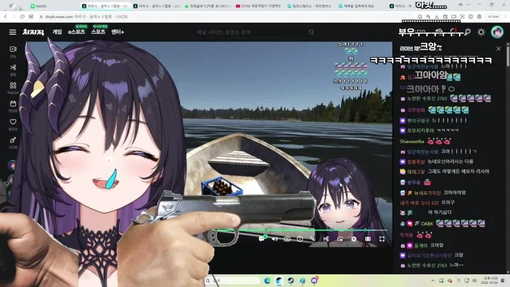
Task: Open the 게임 menu
Action: [x=57, y=31]
